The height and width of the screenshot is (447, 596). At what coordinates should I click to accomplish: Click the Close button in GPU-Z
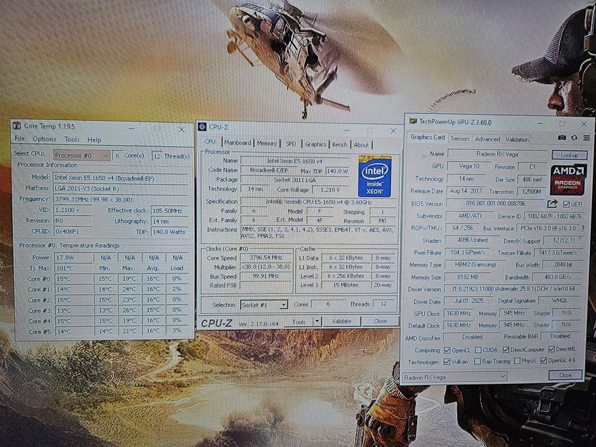pyautogui.click(x=565, y=375)
